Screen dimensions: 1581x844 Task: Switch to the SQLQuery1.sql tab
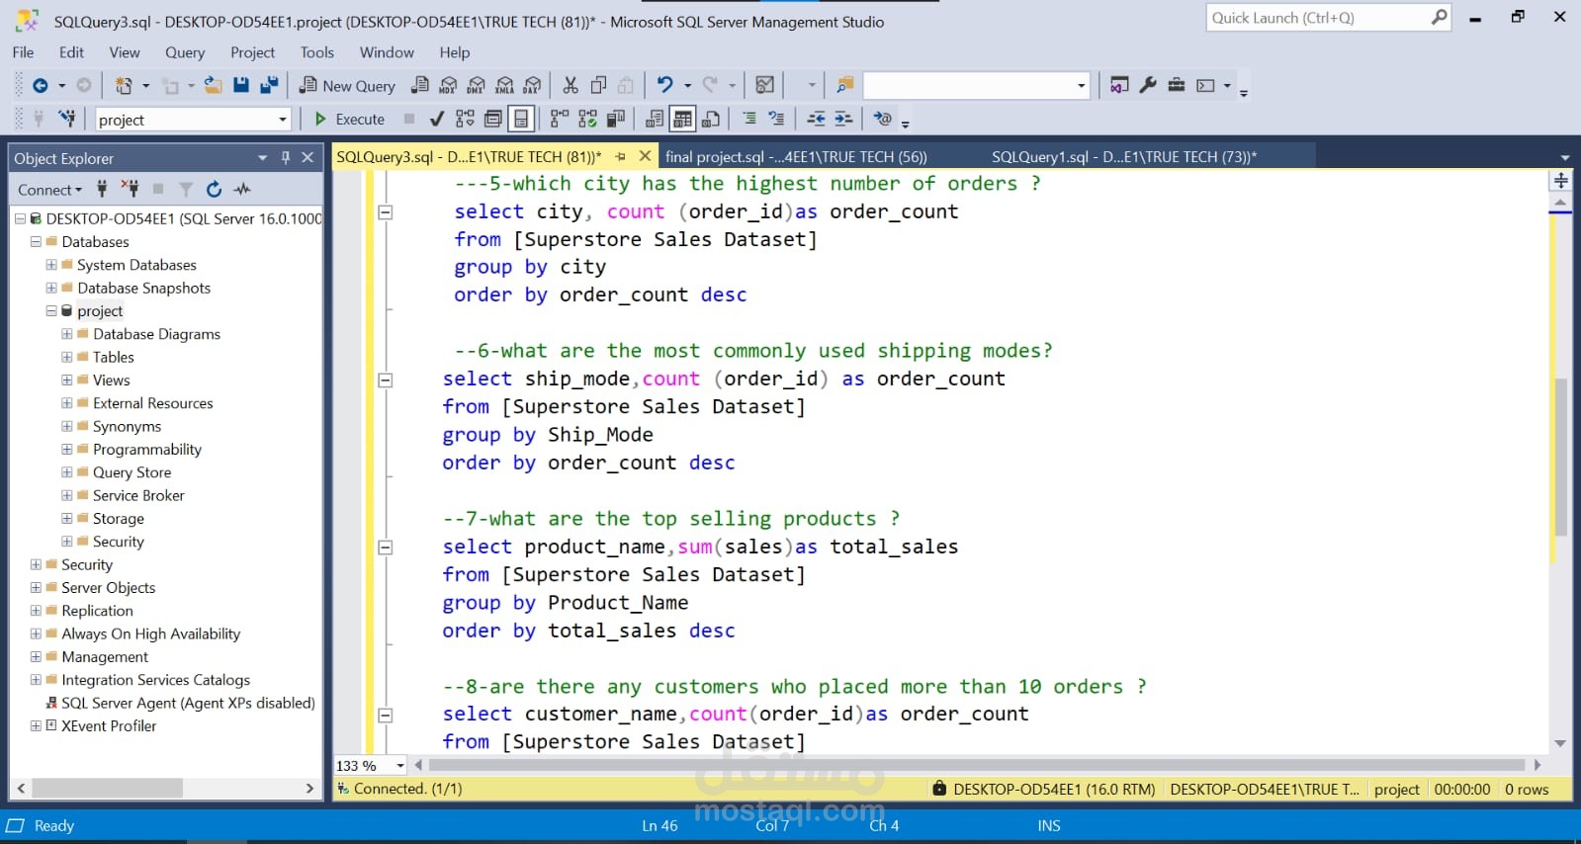(x=1124, y=157)
